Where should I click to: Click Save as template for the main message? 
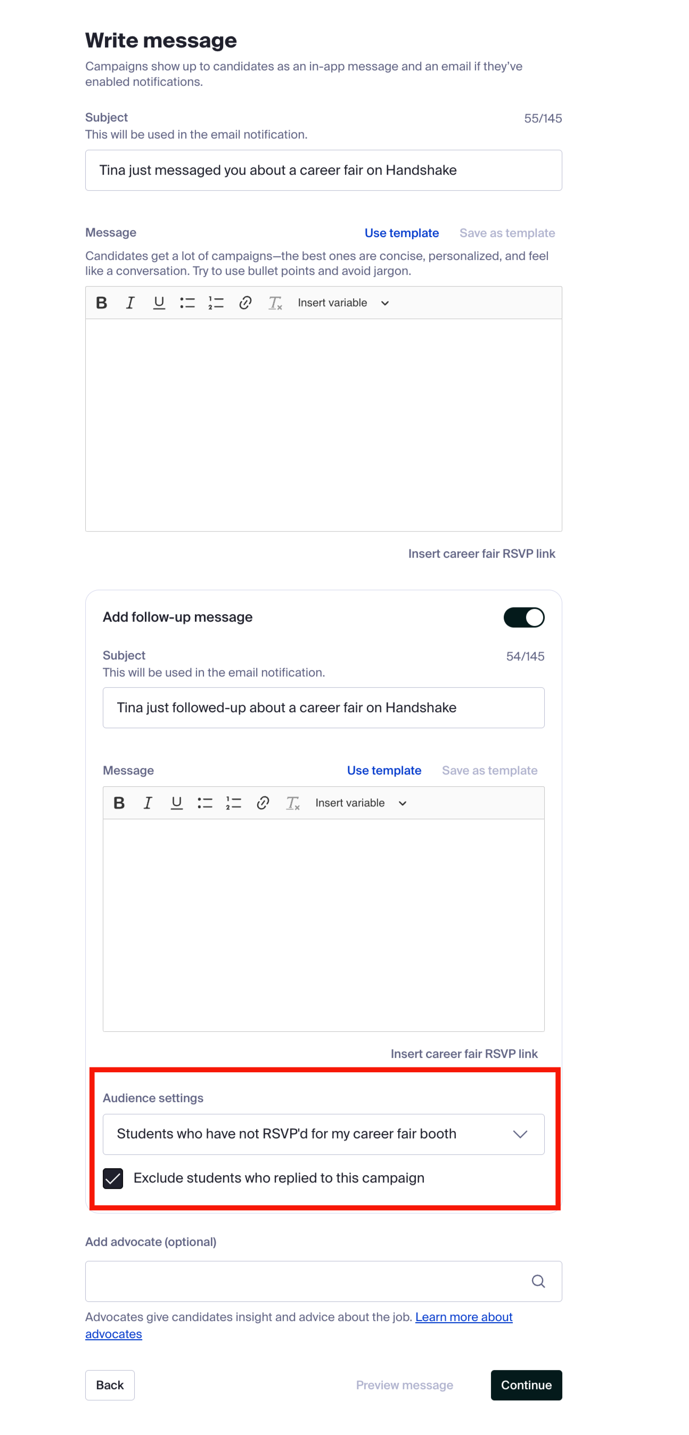pyautogui.click(x=507, y=233)
